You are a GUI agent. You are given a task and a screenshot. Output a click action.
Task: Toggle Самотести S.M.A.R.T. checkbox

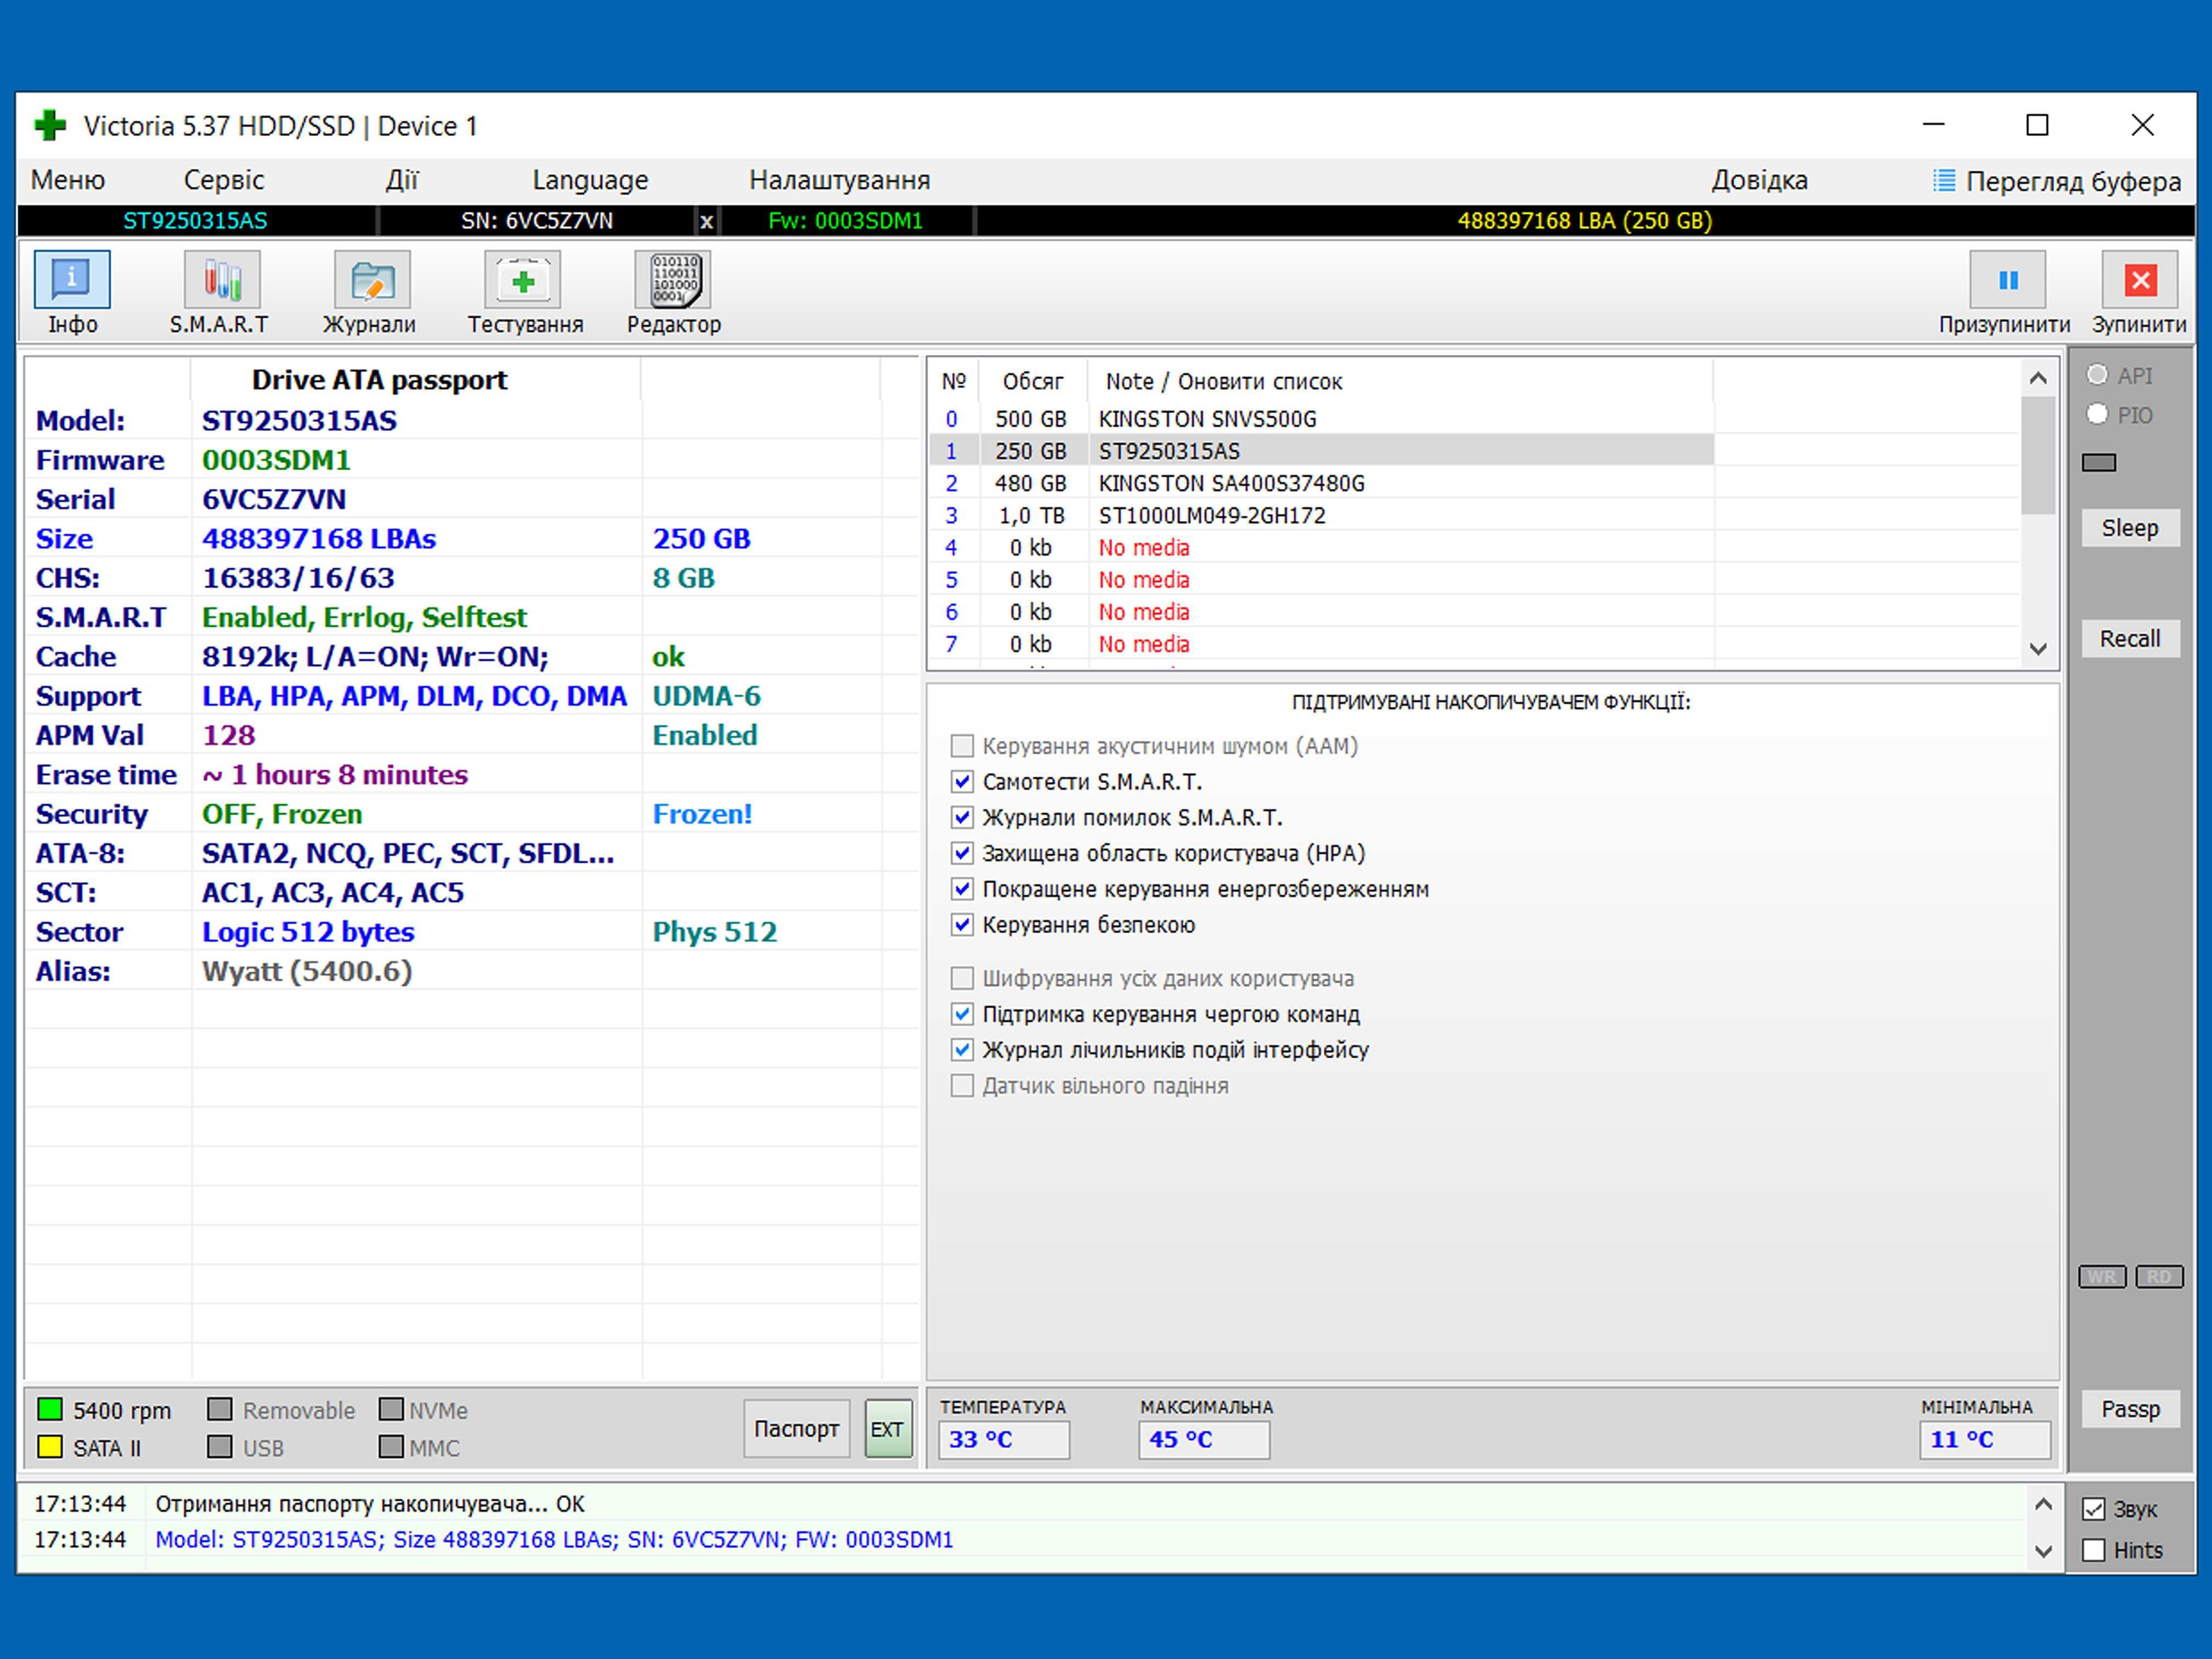pyautogui.click(x=962, y=782)
